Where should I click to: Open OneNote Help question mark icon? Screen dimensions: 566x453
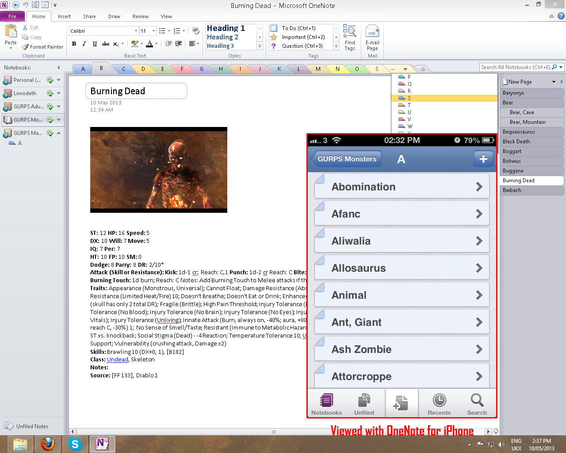point(561,16)
